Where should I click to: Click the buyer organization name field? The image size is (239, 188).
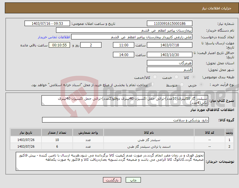click(x=124, y=30)
